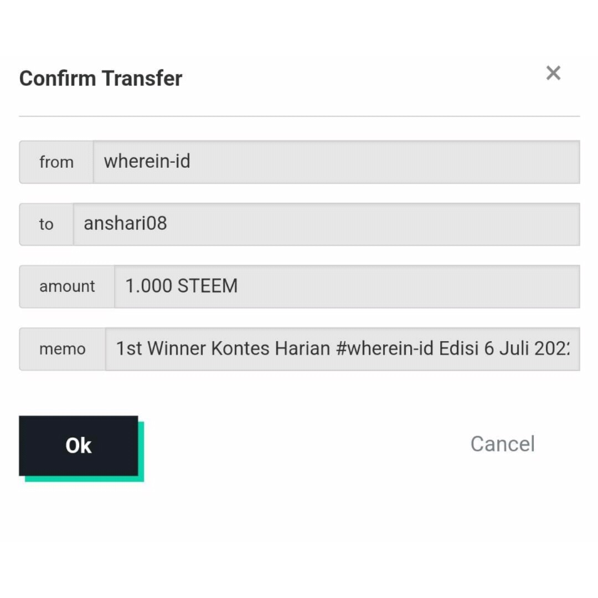Close the Confirm Transfer dialog with X

point(553,73)
